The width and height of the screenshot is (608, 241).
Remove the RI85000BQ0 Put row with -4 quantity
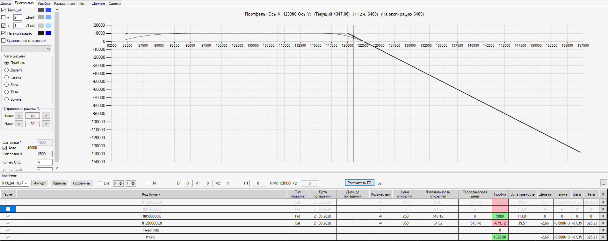[x=603, y=216]
